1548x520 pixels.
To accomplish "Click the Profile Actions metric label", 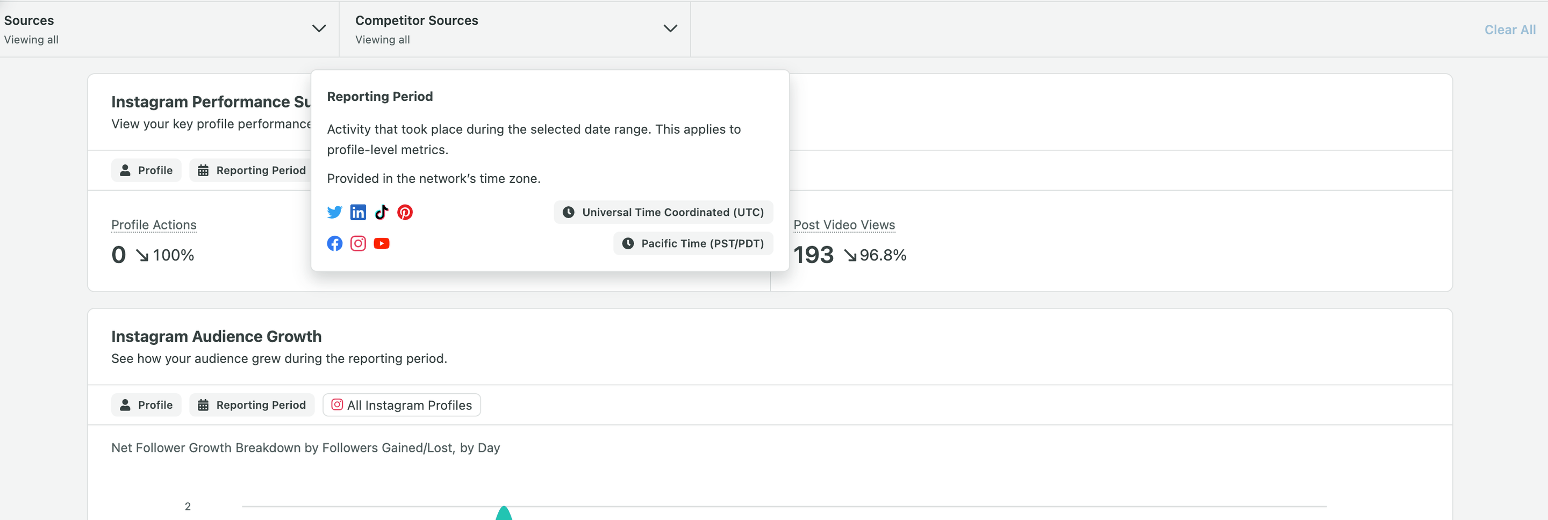I will [154, 225].
